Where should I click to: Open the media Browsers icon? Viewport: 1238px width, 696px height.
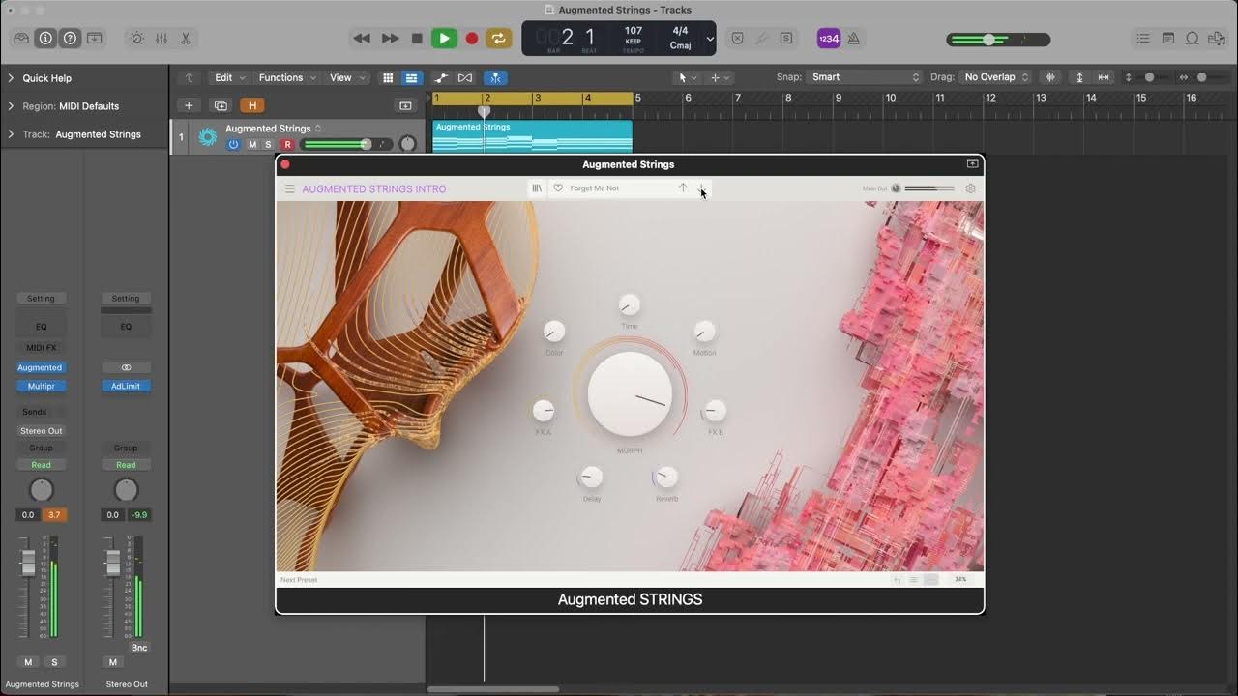pos(1217,39)
